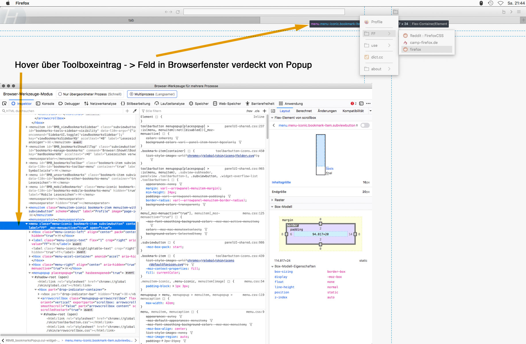Viewport: 526px width, 344px height.
Task: Open the folder.svg chrome URL link
Action: [221, 156]
